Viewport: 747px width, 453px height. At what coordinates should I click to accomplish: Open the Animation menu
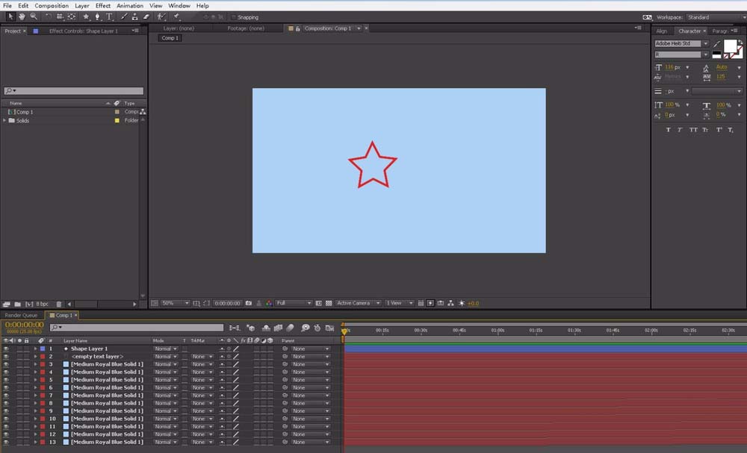coord(130,6)
